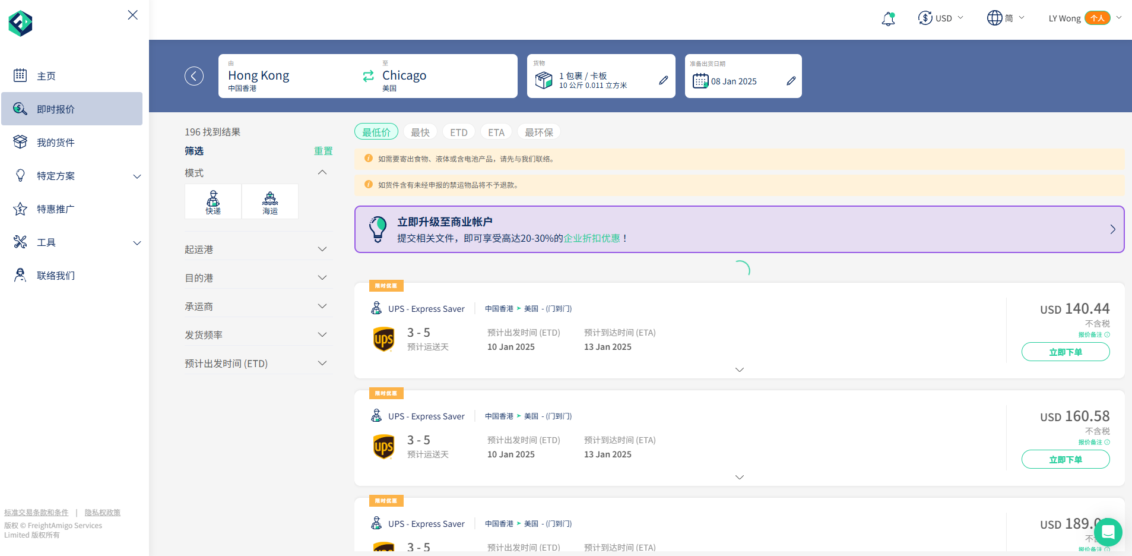Screen dimensions: 1132x556
Task: View 报价备注 for USD 140.44 quote
Action: pyautogui.click(x=1094, y=334)
